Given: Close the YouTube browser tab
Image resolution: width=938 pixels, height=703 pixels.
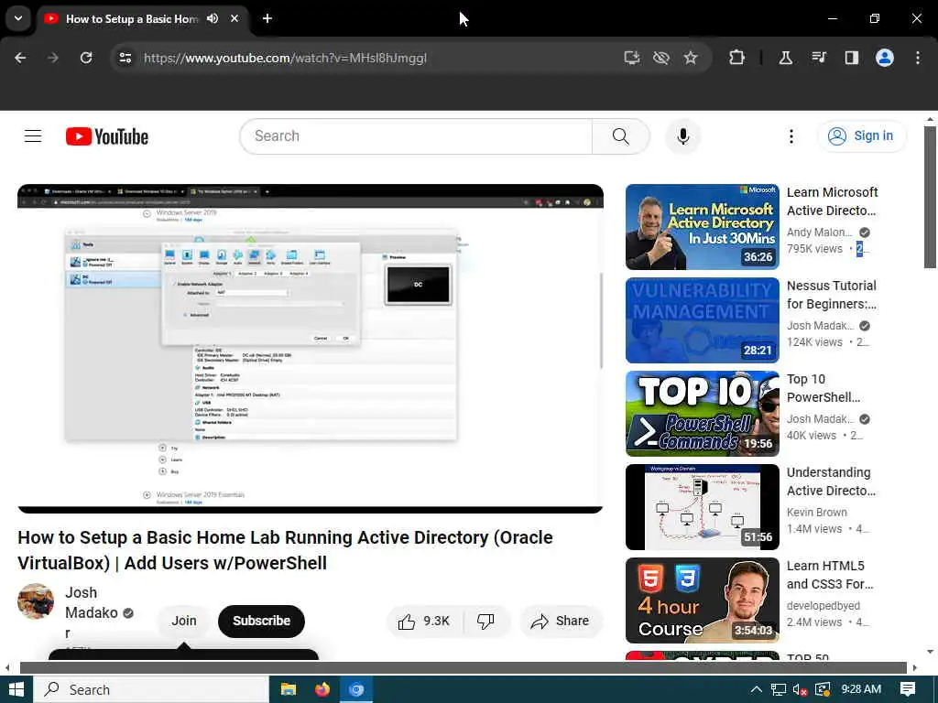Looking at the screenshot, I should [234, 18].
